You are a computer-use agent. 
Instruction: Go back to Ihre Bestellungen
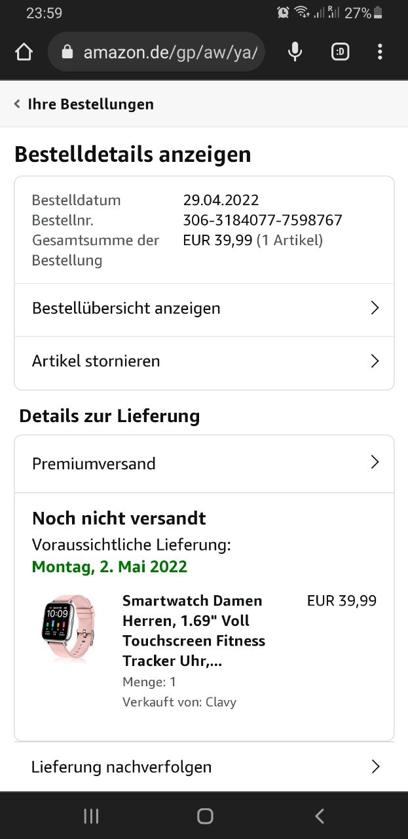coord(90,104)
